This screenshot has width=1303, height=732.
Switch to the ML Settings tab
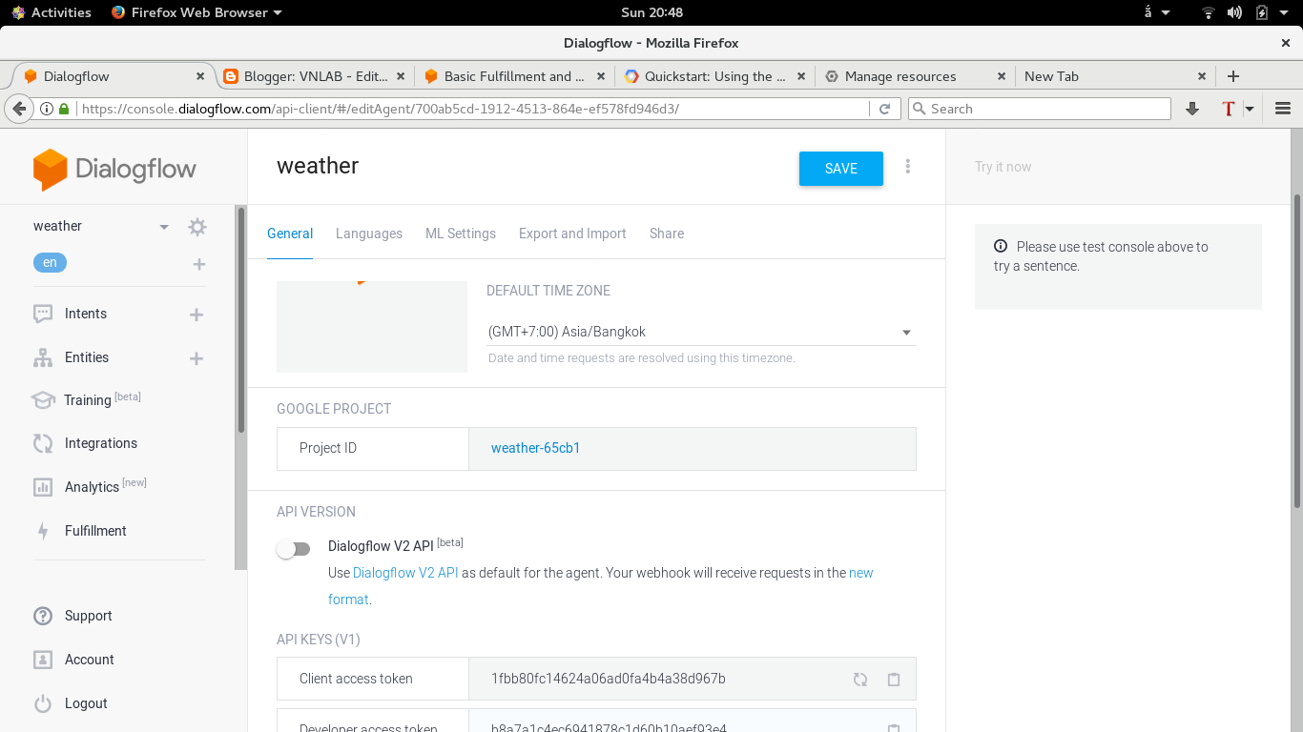coord(461,234)
